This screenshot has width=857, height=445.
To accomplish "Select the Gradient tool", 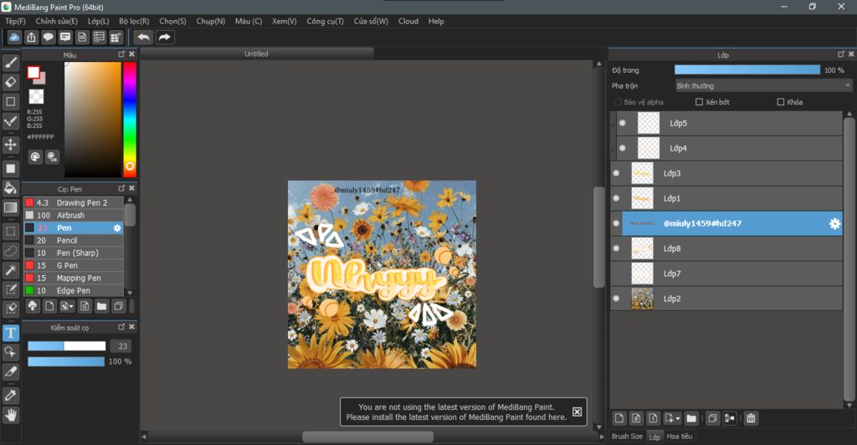I will tap(10, 207).
